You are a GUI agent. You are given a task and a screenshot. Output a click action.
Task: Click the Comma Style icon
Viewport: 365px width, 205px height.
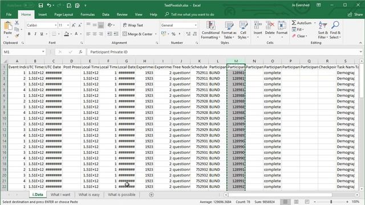pos(180,34)
